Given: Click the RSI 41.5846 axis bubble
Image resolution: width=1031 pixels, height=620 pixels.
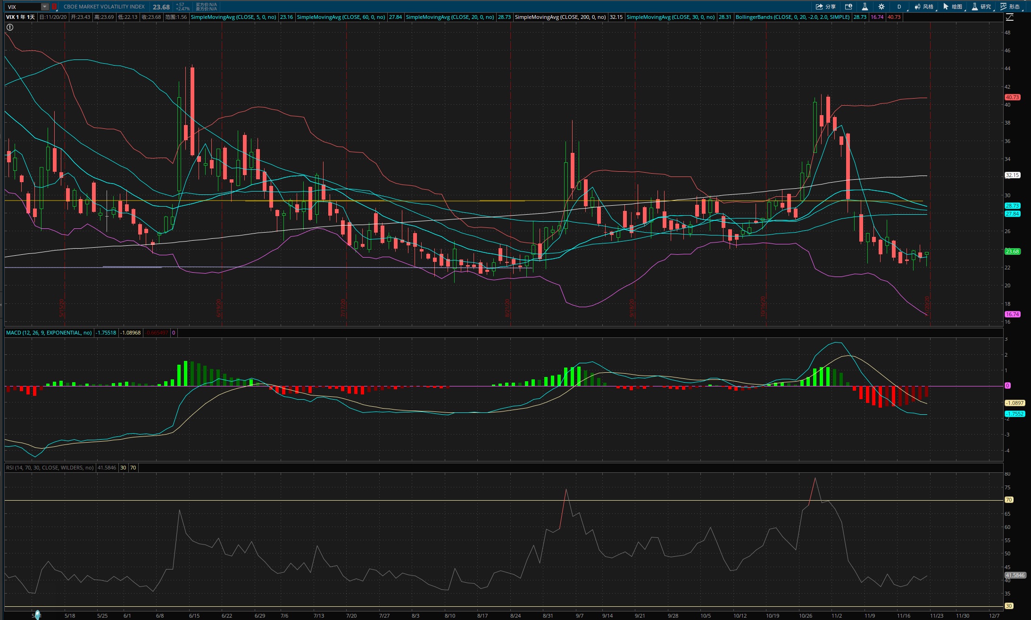Looking at the screenshot, I should 1015,575.
